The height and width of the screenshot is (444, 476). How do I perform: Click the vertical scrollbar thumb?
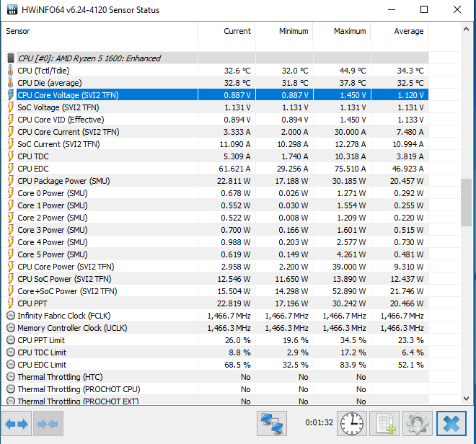[466, 203]
